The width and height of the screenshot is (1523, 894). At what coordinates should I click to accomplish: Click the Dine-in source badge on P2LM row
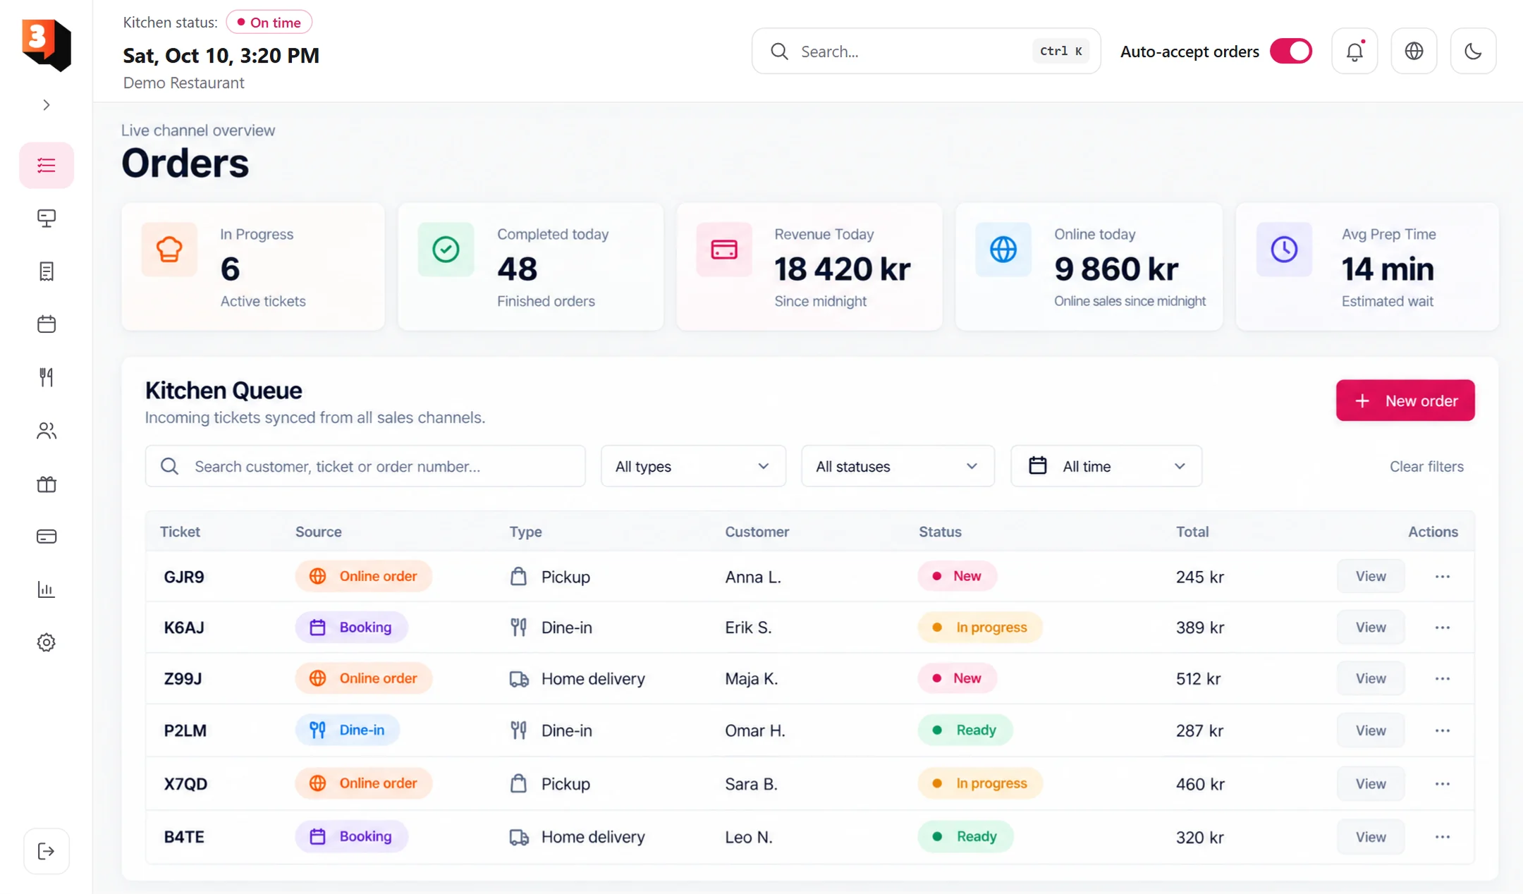(348, 730)
